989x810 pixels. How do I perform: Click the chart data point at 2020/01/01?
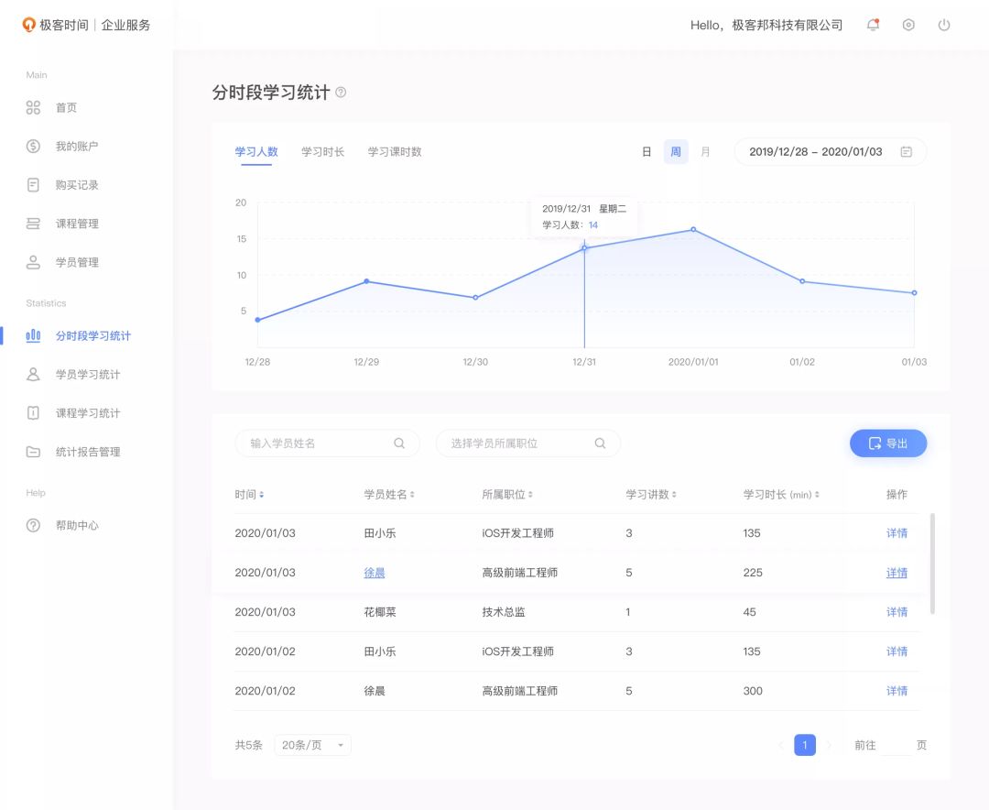pos(693,230)
